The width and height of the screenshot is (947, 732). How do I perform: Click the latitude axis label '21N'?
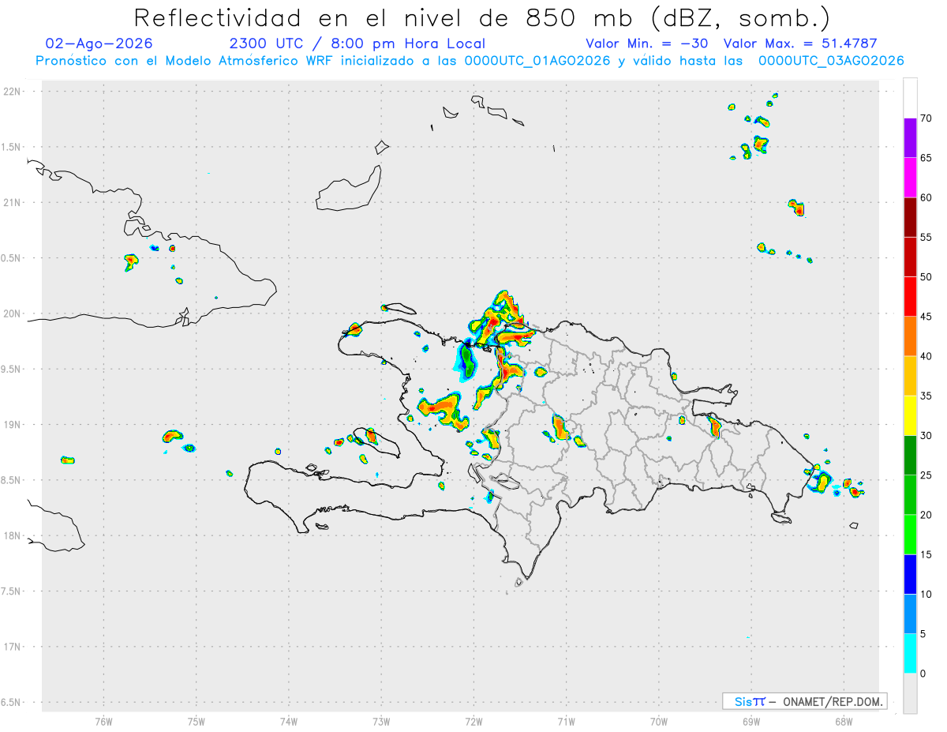(13, 202)
